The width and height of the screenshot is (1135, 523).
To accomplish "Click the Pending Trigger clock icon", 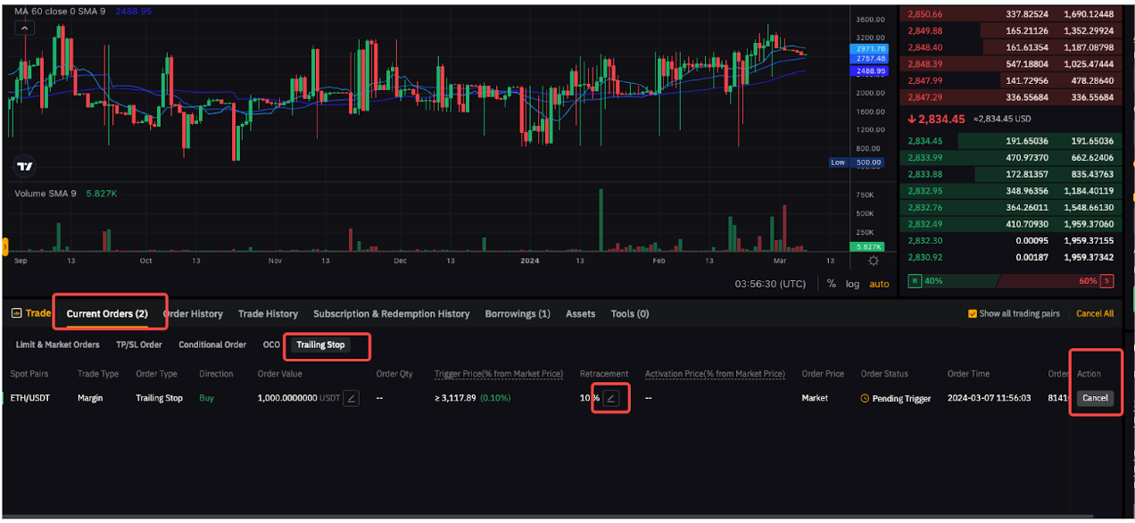I will (x=865, y=399).
